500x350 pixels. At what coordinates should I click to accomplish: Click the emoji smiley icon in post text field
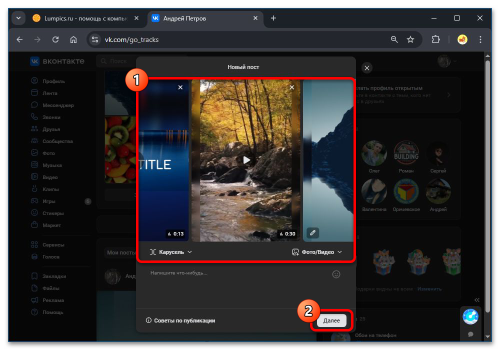(336, 274)
